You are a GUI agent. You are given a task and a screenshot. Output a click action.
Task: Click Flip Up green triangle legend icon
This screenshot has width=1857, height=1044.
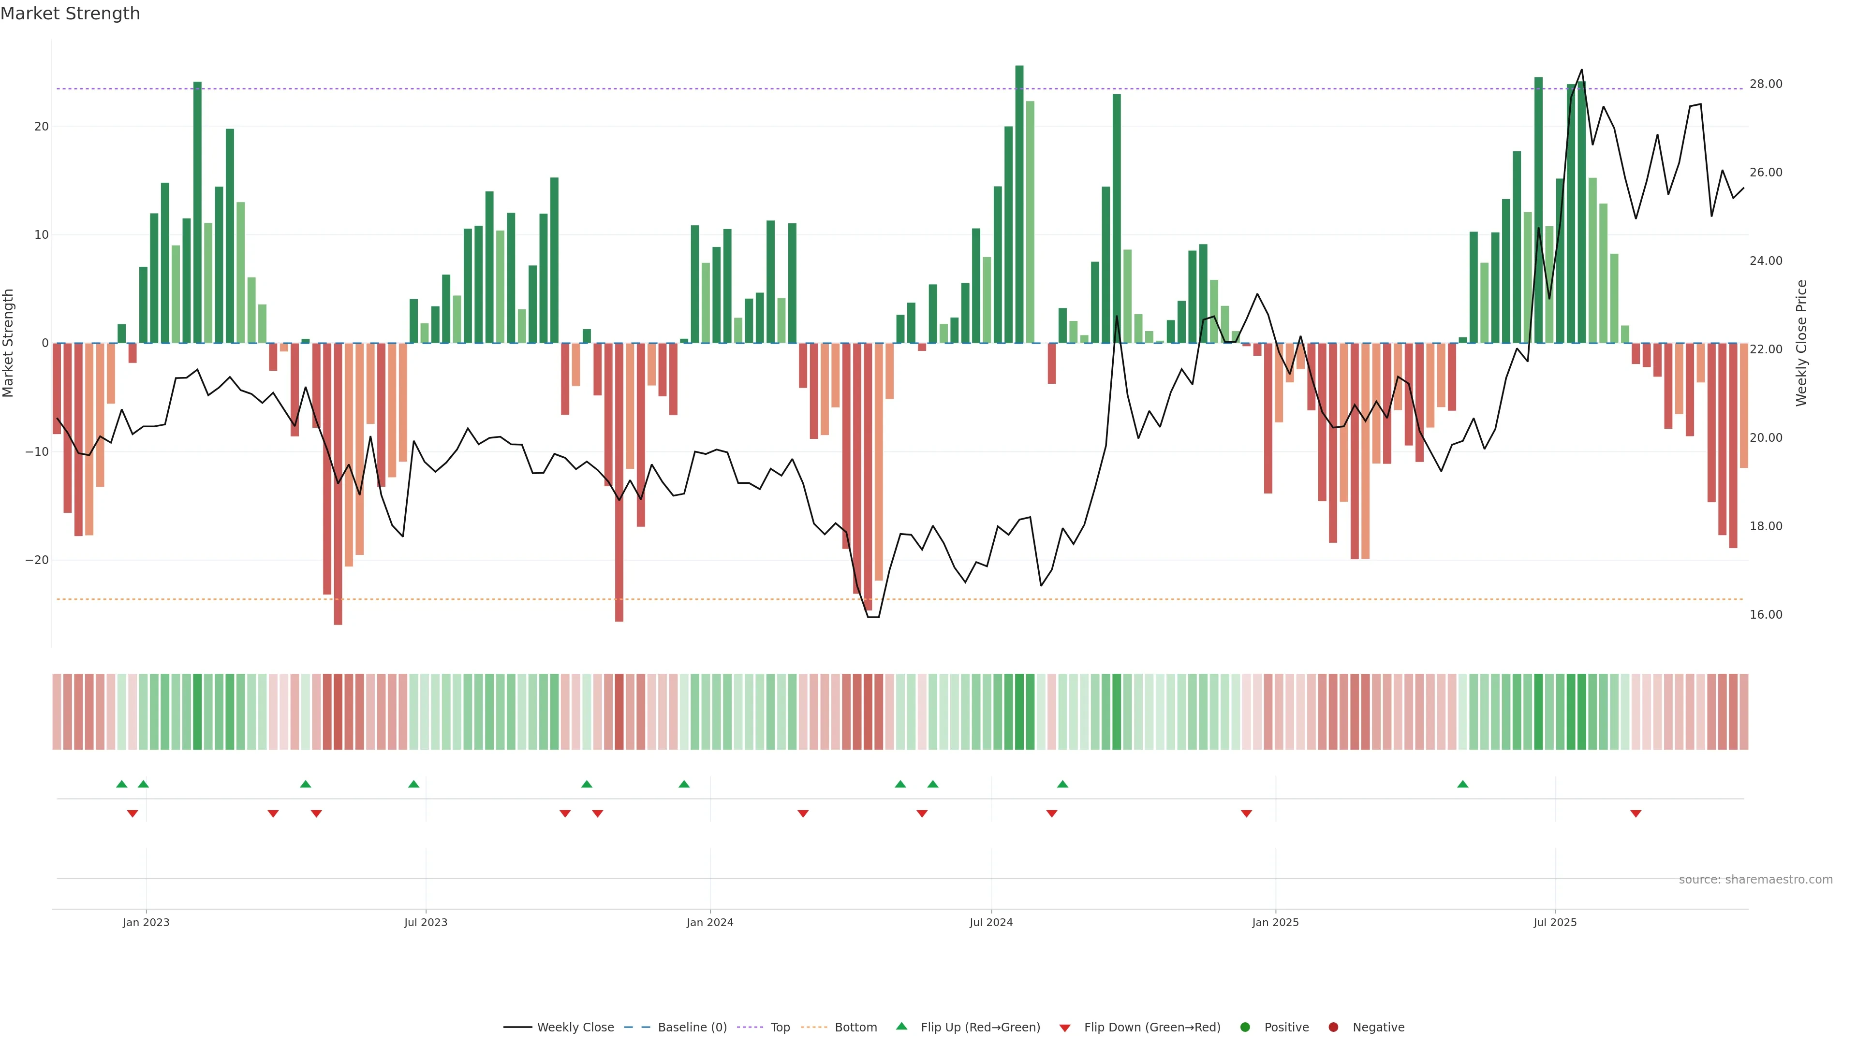pyautogui.click(x=901, y=1026)
